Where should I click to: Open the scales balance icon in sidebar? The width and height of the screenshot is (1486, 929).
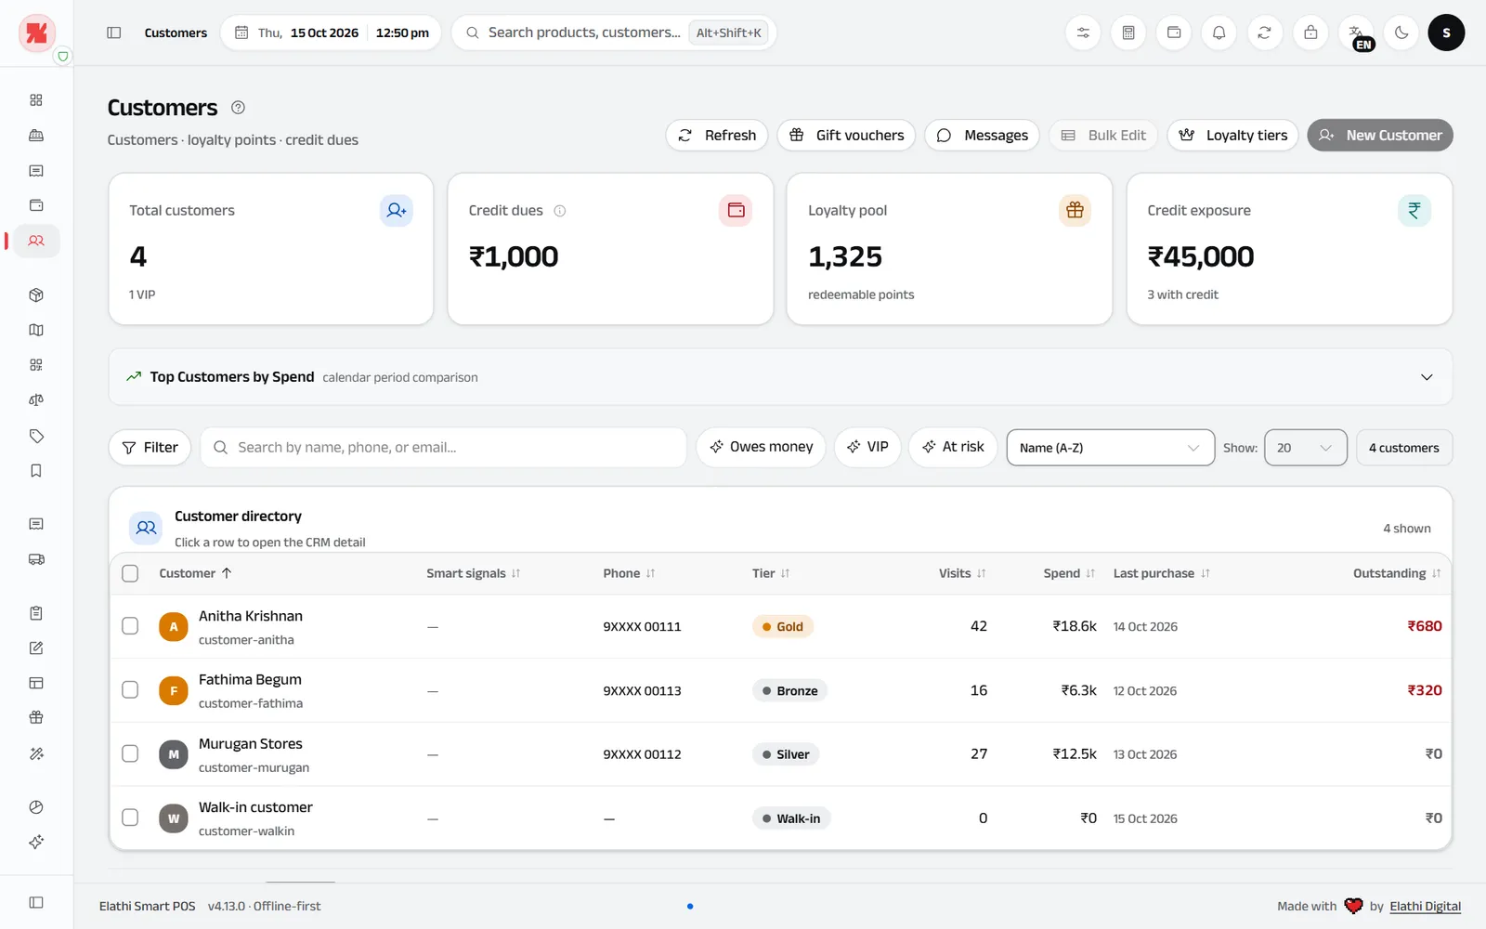pyautogui.click(x=36, y=400)
